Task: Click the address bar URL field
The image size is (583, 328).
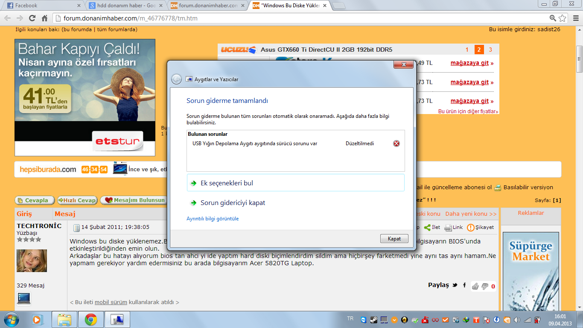Action: pyautogui.click(x=299, y=18)
